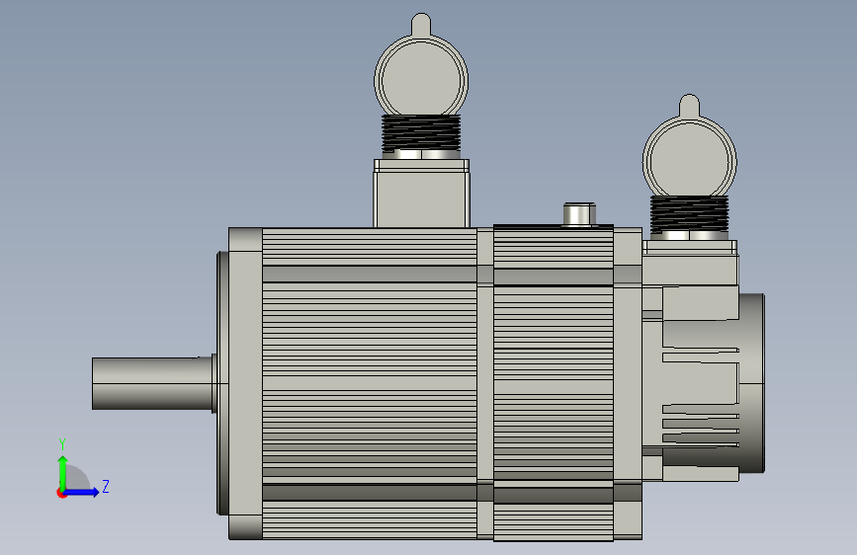Click the blue Z axis arrow of the triad
This screenshot has width=857, height=555.
82,492
